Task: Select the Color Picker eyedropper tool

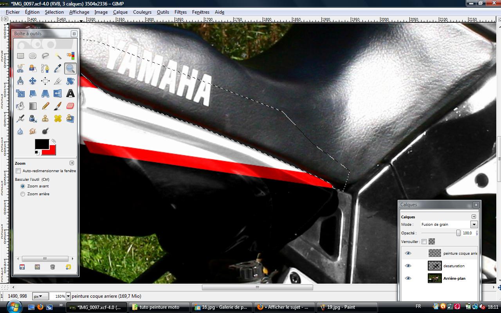Action: point(58,68)
